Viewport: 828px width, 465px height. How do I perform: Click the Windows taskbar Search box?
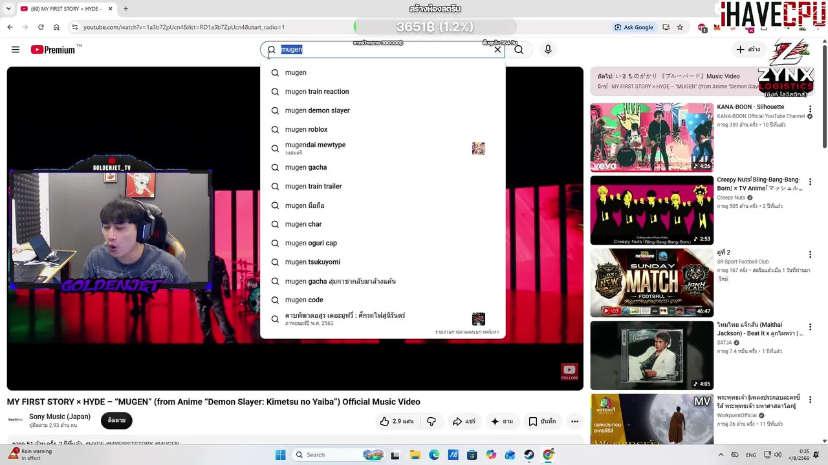(338, 455)
